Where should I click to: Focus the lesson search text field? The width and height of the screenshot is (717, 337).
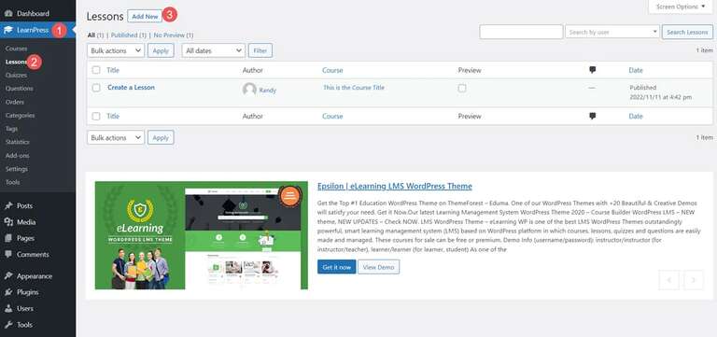click(x=521, y=32)
